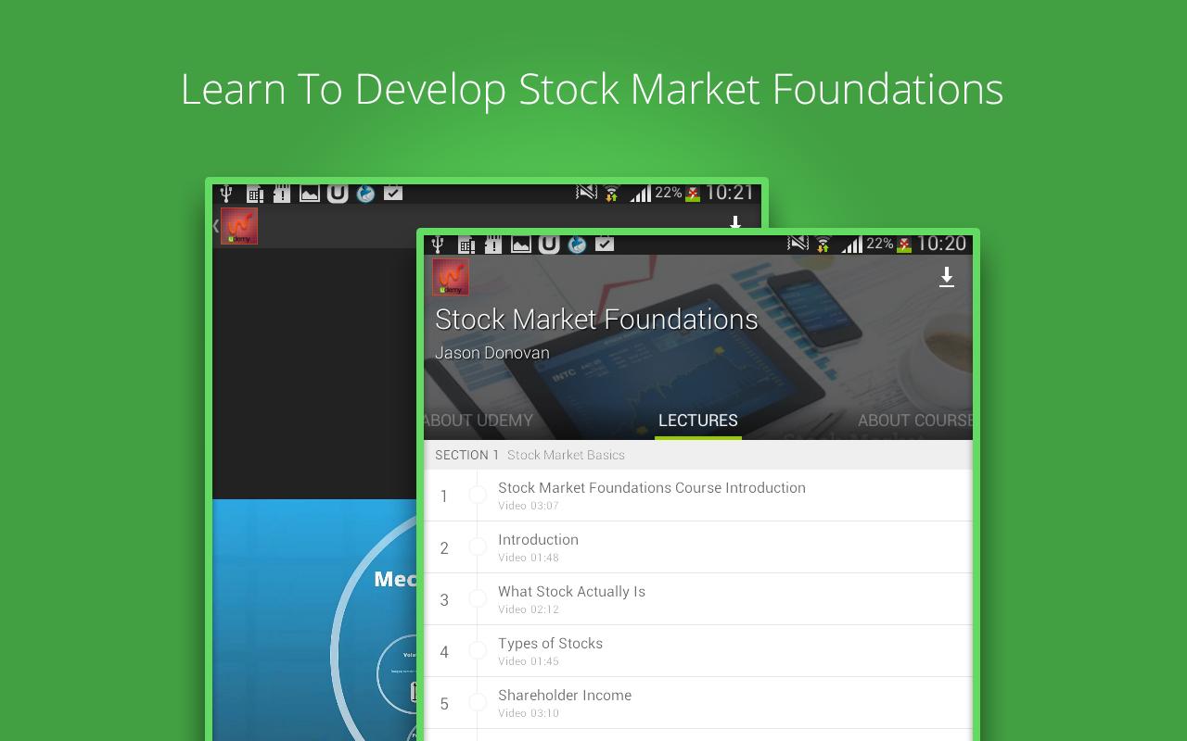Expand the Wi-Fi data transfer indicator
This screenshot has height=741, width=1187.
click(x=824, y=245)
